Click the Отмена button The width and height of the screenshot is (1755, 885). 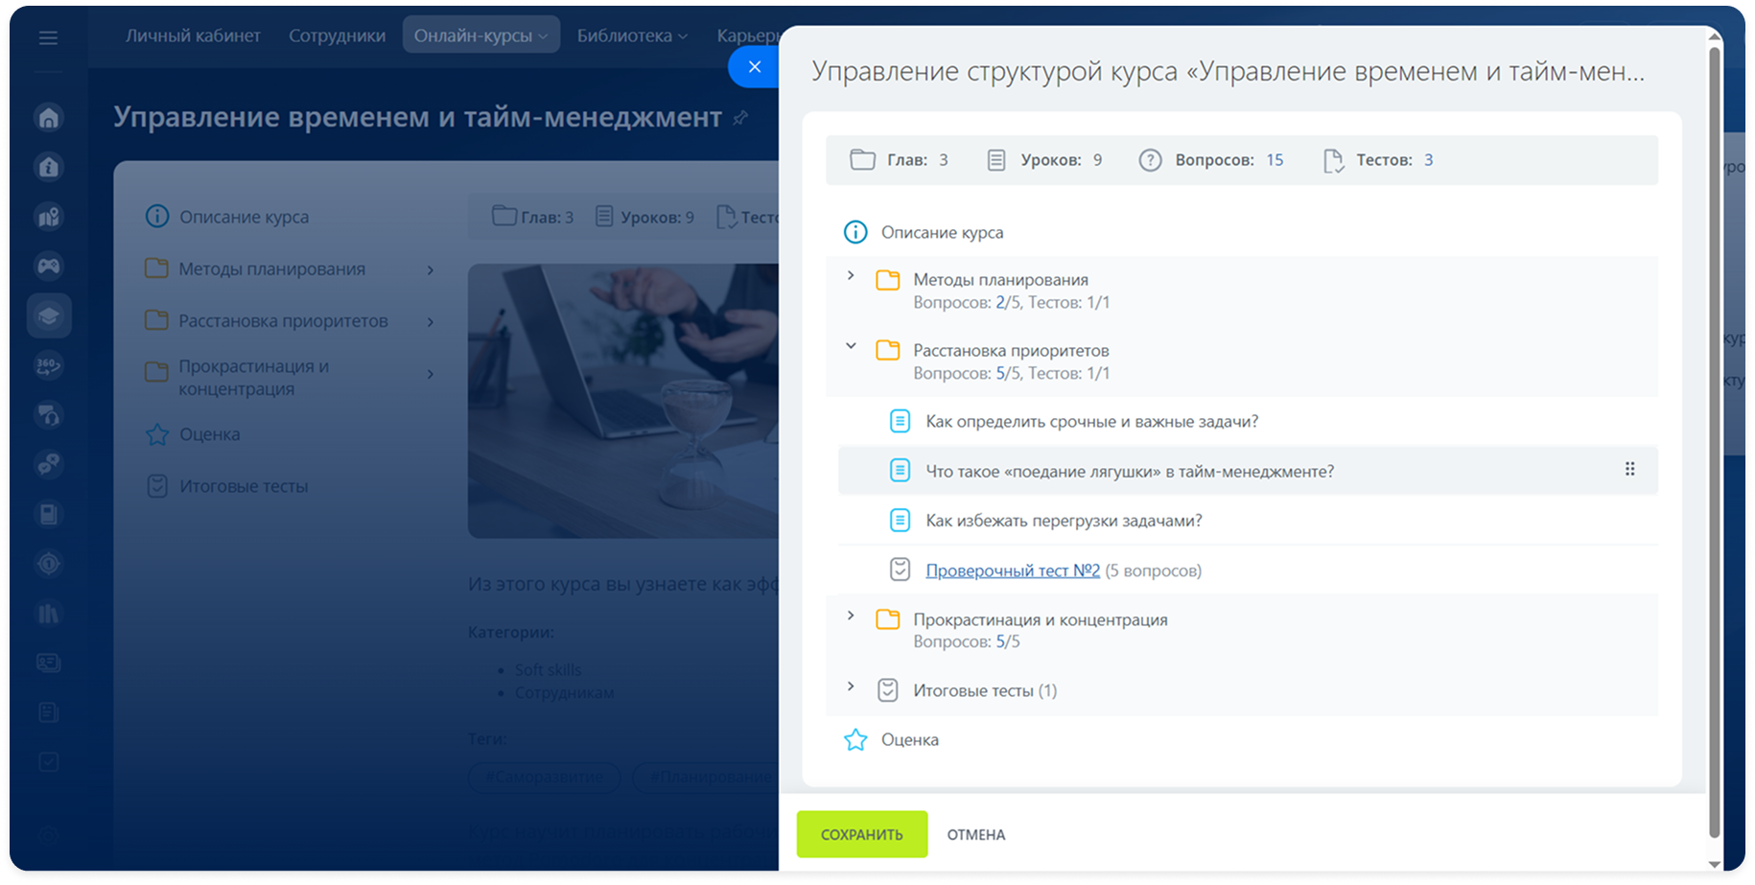[x=975, y=834]
